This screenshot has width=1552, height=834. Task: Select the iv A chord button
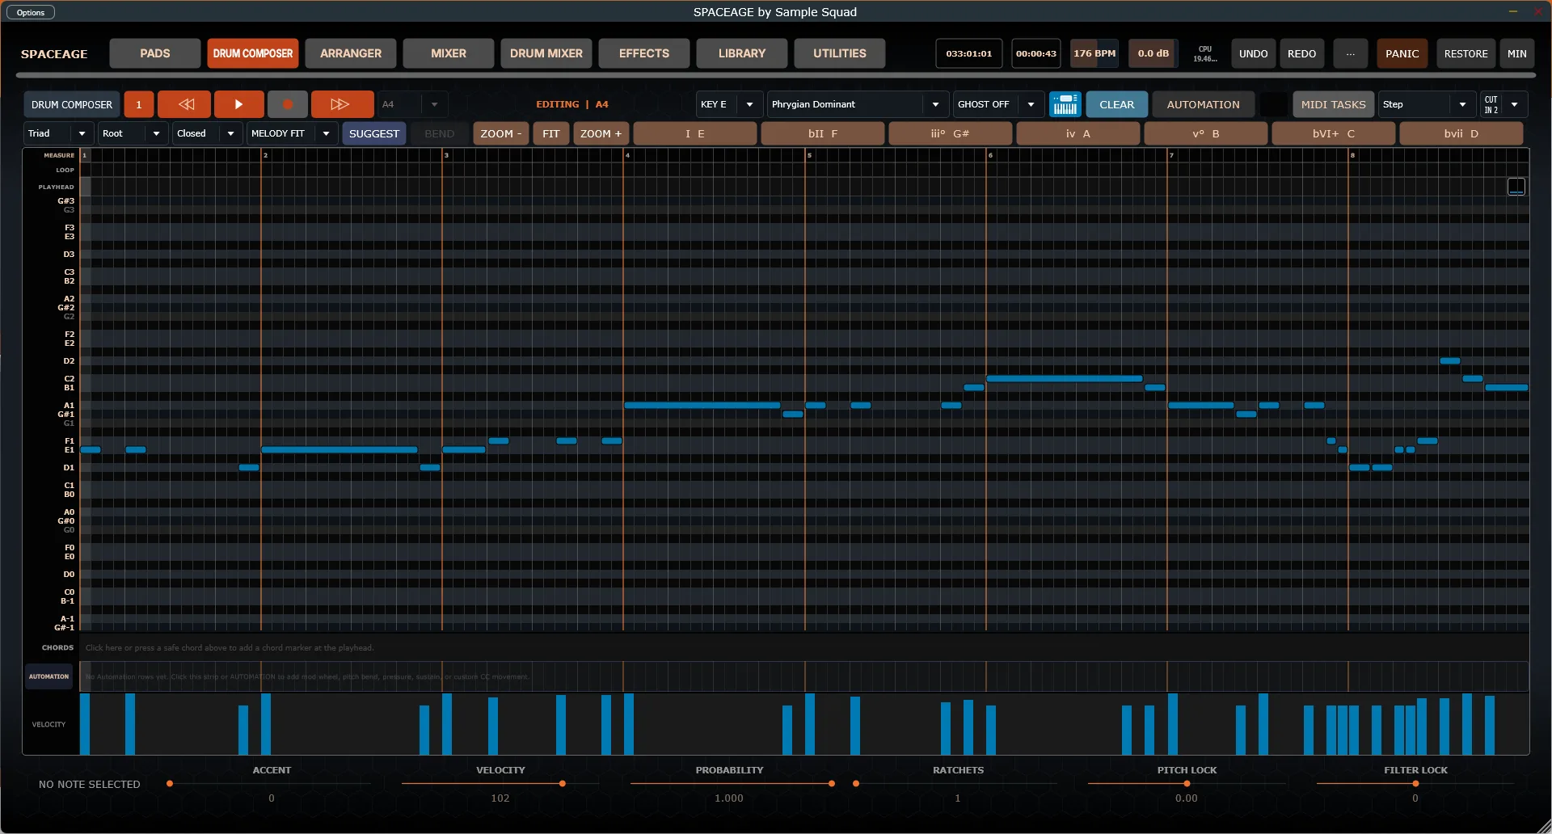(1078, 133)
